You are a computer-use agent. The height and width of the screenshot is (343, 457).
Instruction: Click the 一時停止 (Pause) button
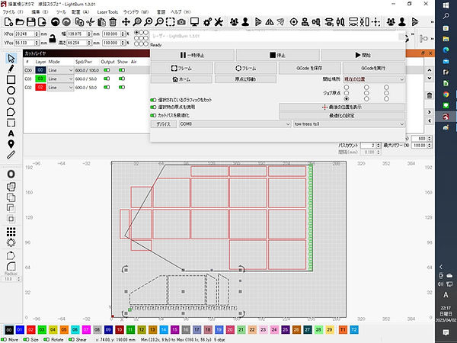(x=193, y=55)
